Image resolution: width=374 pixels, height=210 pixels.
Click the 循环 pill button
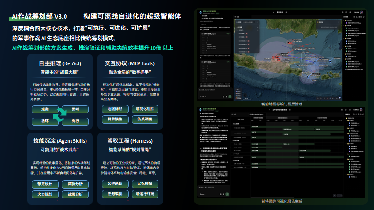tap(45, 121)
